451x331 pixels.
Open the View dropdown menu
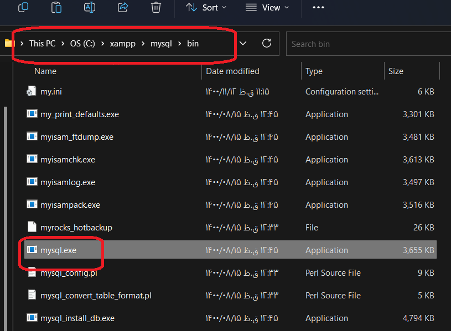coord(267,8)
